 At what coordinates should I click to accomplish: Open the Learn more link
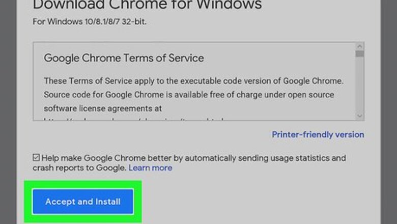150,167
